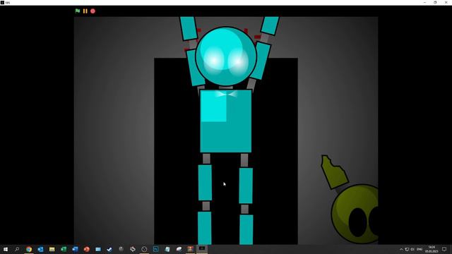The width and height of the screenshot is (452, 254).
Task: Minimize the application window
Action: tap(425, 2)
